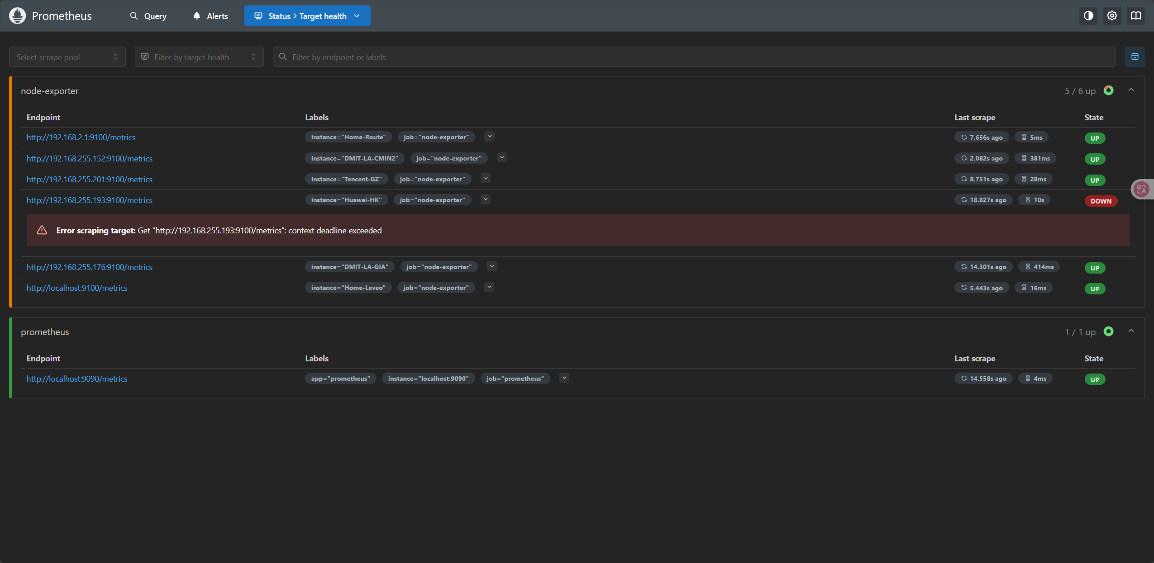Screen dimensions: 1154x563
Task: Open endpoint http://localhost:9100/metrics
Action: (77, 288)
